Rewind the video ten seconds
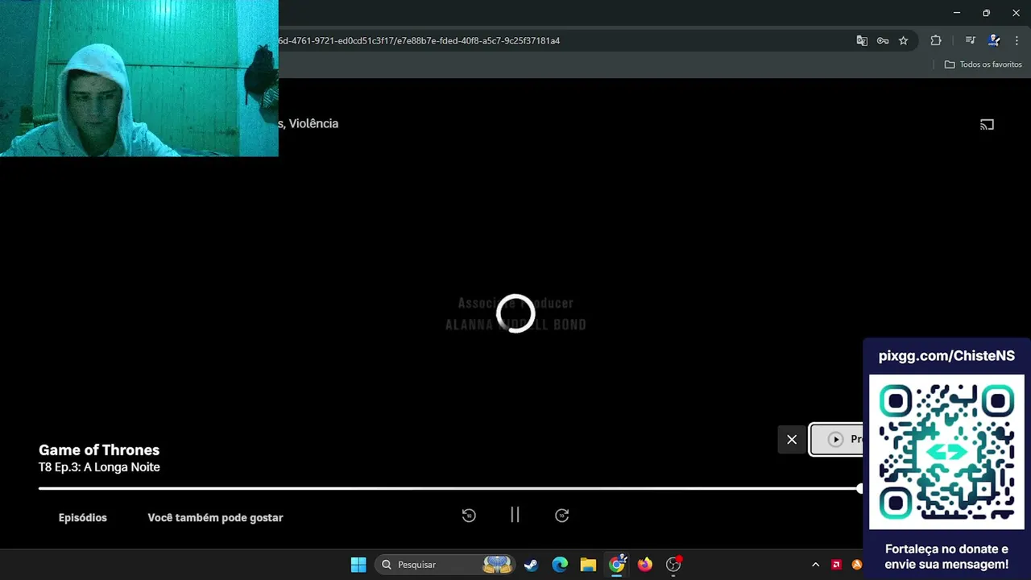Image resolution: width=1031 pixels, height=580 pixels. pos(469,516)
